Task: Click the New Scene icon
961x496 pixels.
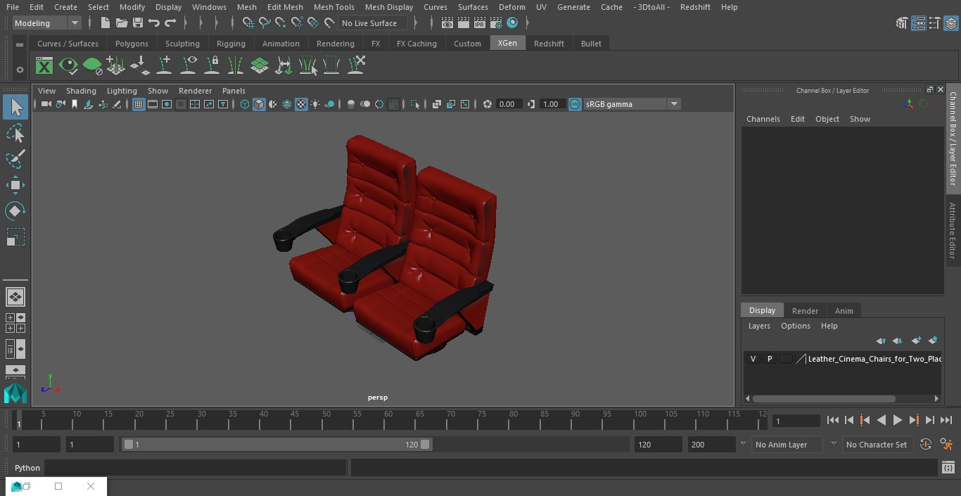Action: 105,23
